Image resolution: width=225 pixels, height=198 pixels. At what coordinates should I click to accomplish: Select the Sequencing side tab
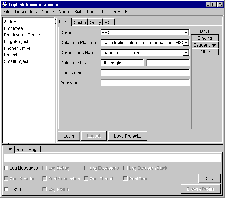click(x=205, y=45)
